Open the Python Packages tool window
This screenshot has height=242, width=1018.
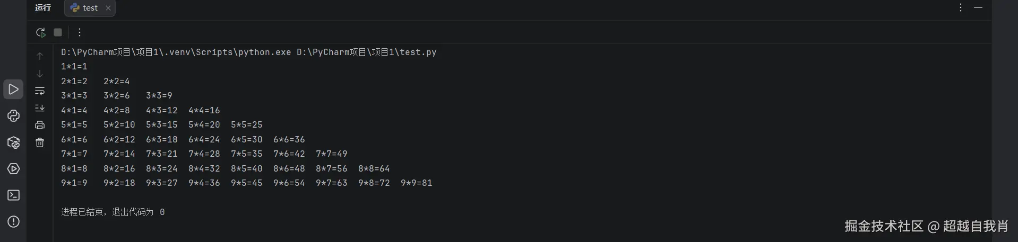pos(14,142)
